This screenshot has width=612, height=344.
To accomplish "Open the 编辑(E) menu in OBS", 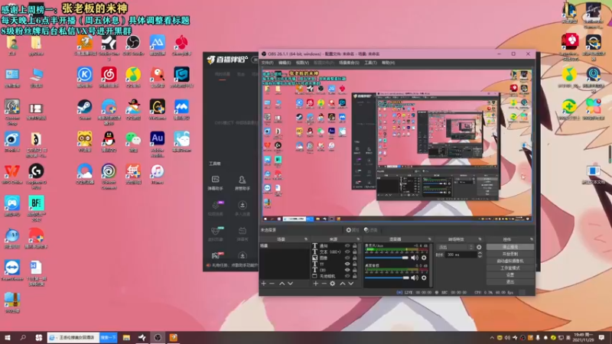I will [x=285, y=63].
